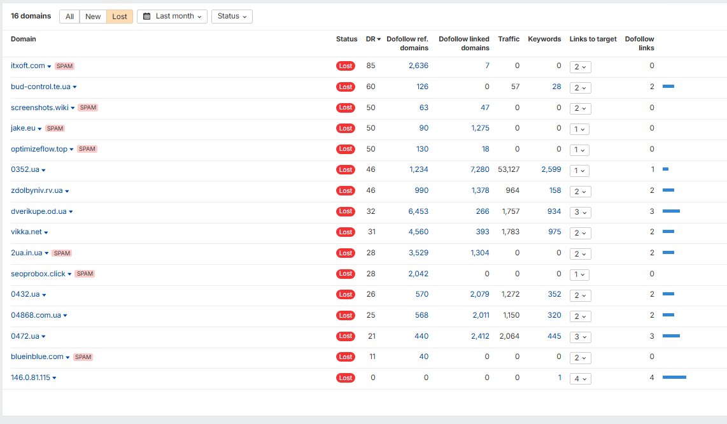Click the Lost status badge for vikka.net
Viewport: 727px width, 424px height.
pos(346,232)
